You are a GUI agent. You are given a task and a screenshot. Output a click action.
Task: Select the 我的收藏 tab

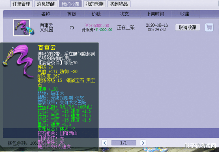coord(70,4)
